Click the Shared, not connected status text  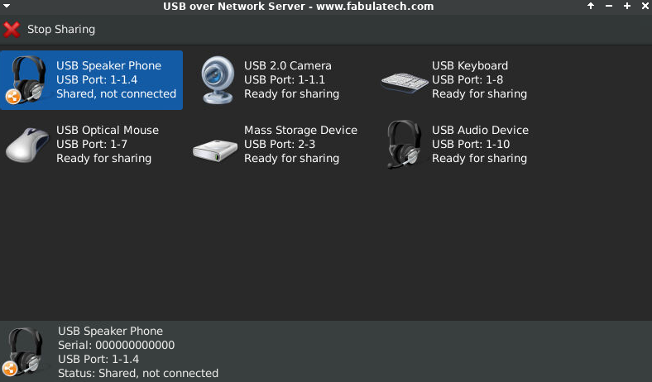pos(116,94)
